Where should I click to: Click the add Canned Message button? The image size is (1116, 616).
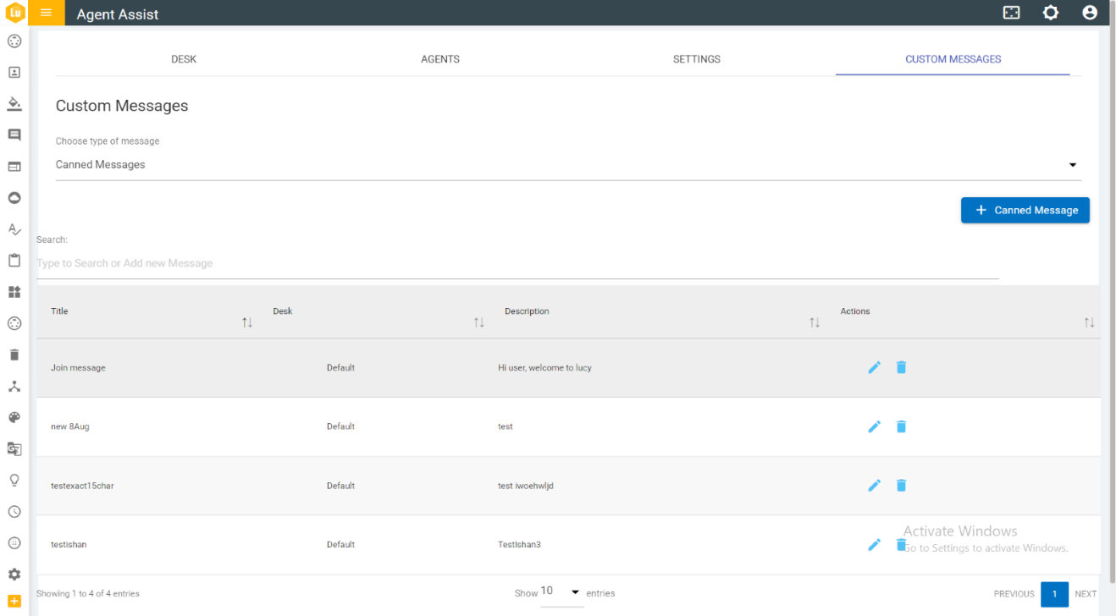[x=1025, y=210]
